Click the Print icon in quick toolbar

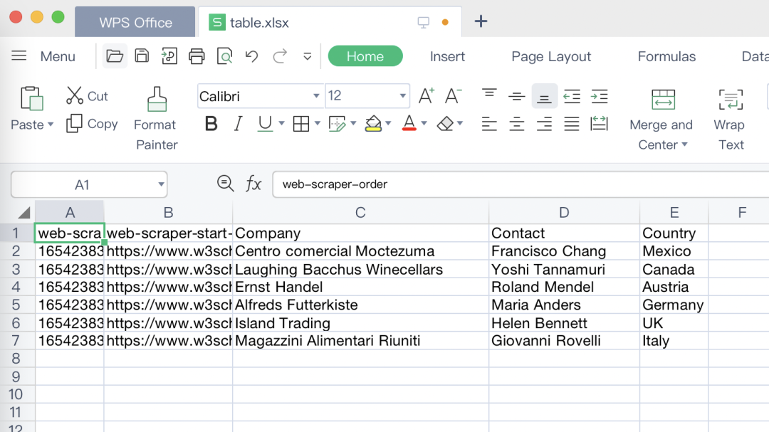coord(197,56)
